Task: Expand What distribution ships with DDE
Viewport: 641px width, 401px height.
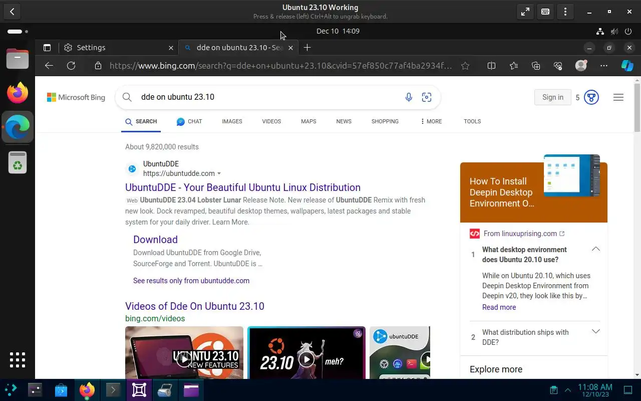Action: [x=595, y=331]
